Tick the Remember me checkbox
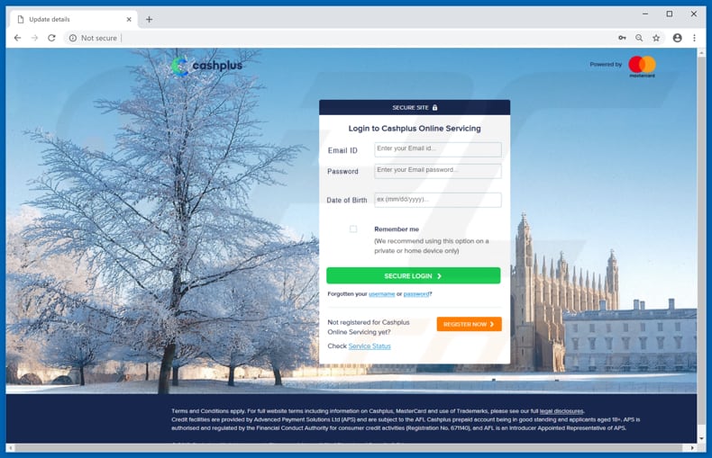Screen dimensions: 712x458 [x=353, y=229]
